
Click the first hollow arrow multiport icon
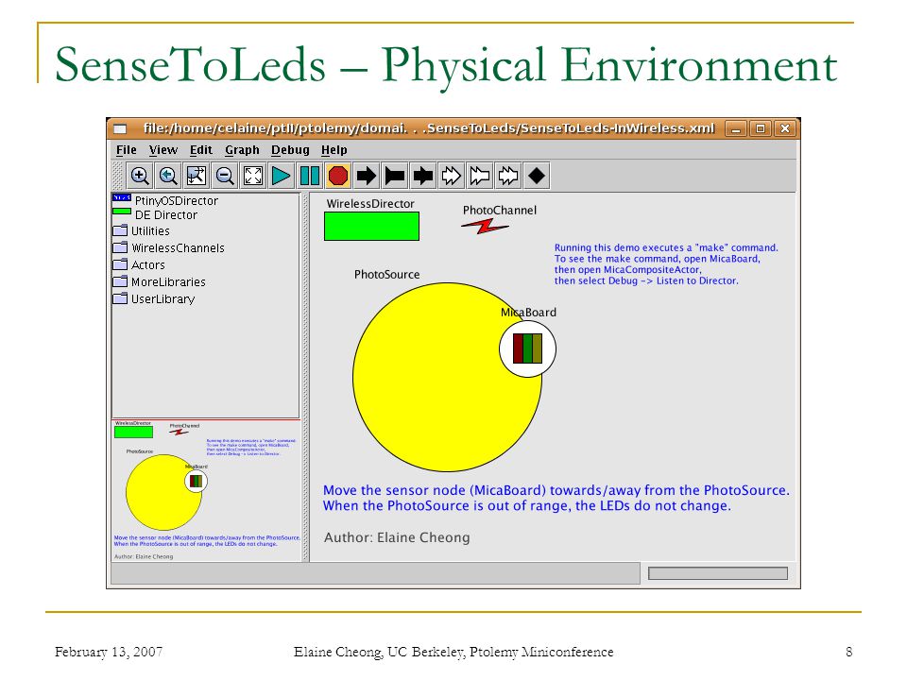(452, 176)
